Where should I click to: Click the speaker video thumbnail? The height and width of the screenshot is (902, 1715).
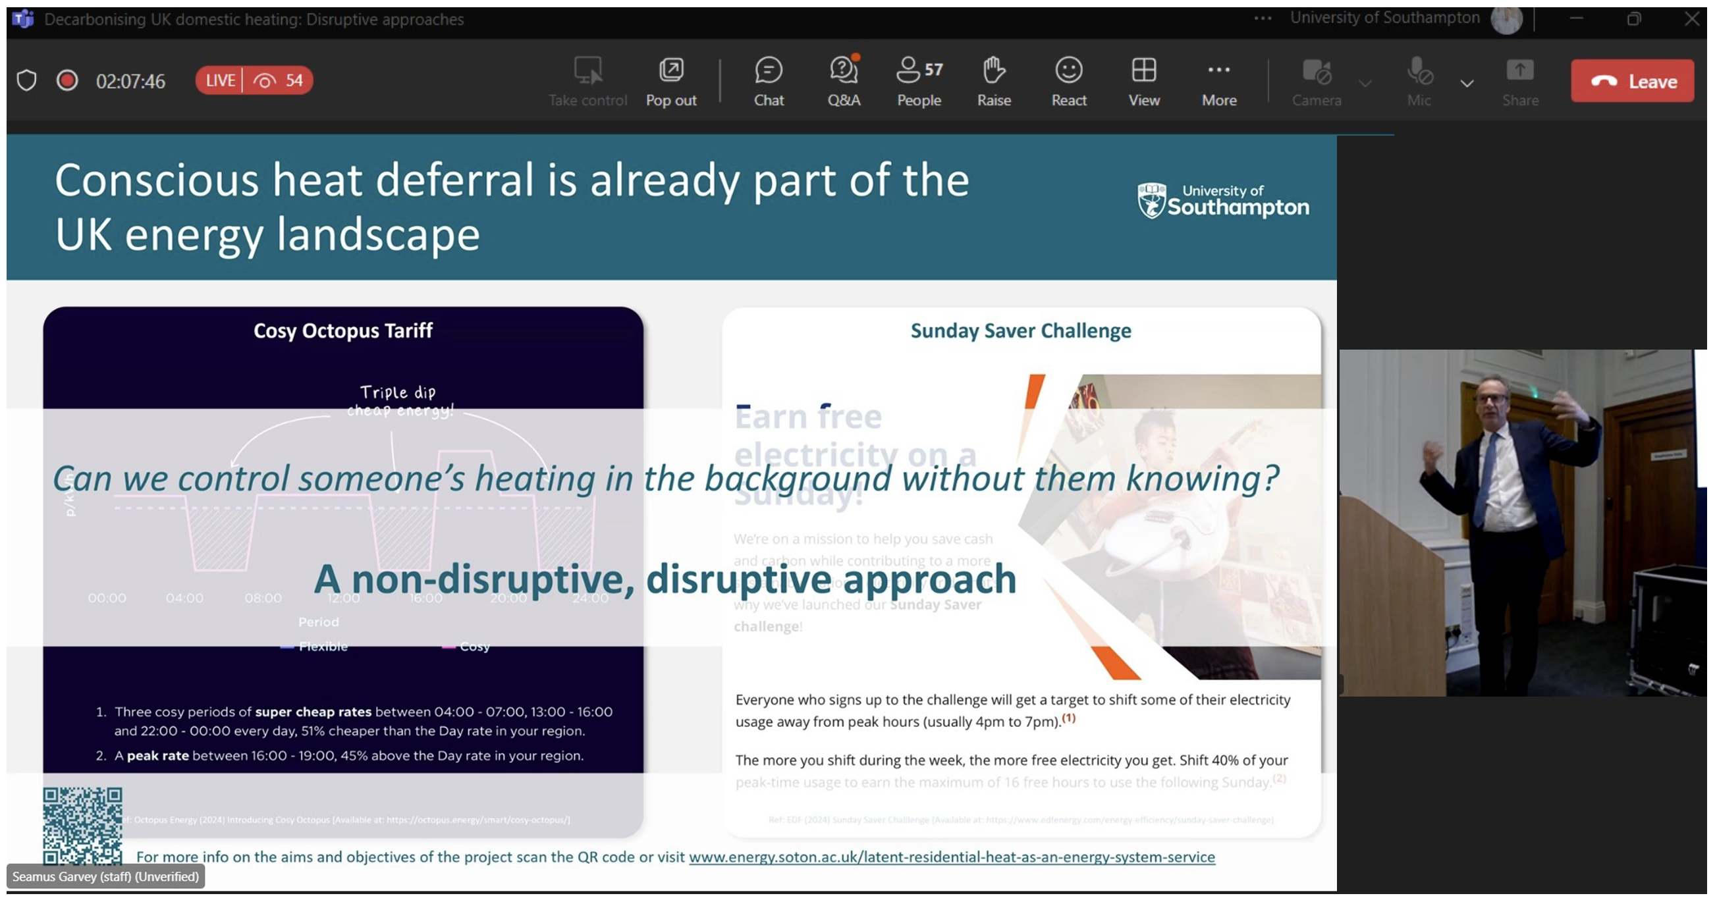(x=1522, y=523)
